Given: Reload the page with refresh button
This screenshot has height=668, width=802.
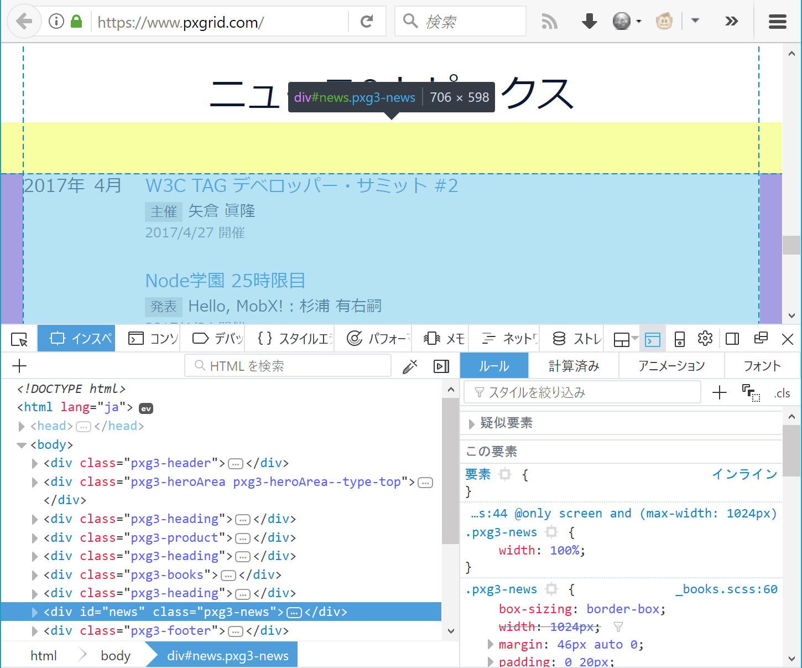Looking at the screenshot, I should tap(367, 22).
